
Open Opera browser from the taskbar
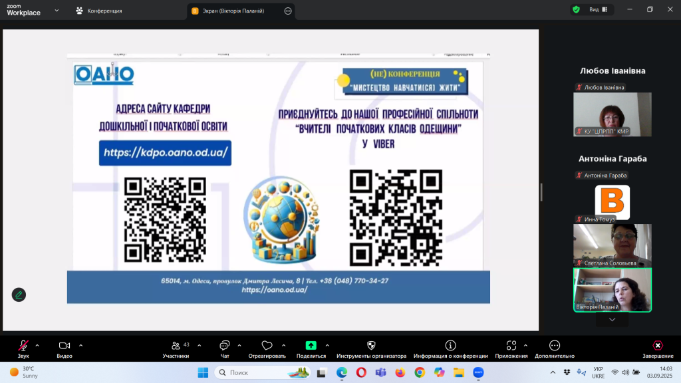pyautogui.click(x=361, y=372)
